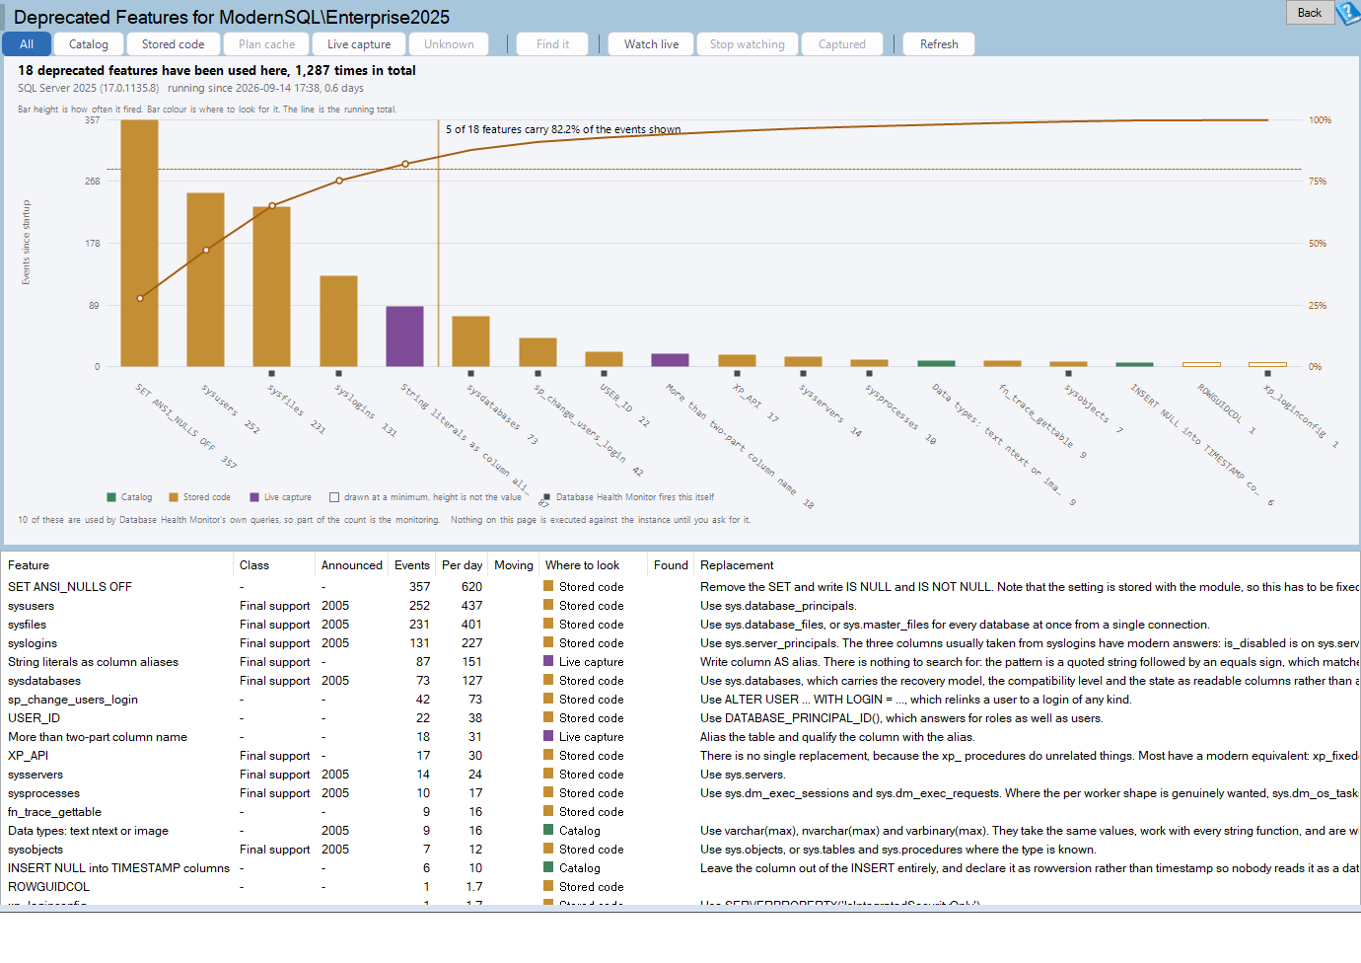Filter by Unknown location
Viewport: 1361px width, 963px height.
click(x=449, y=44)
